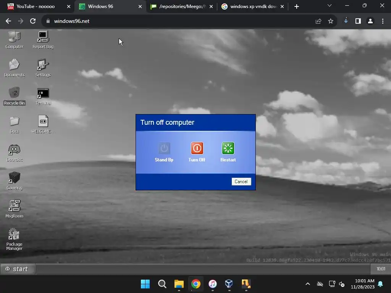Reload the windows96.net page
The width and height of the screenshot is (391, 293).
(x=33, y=21)
